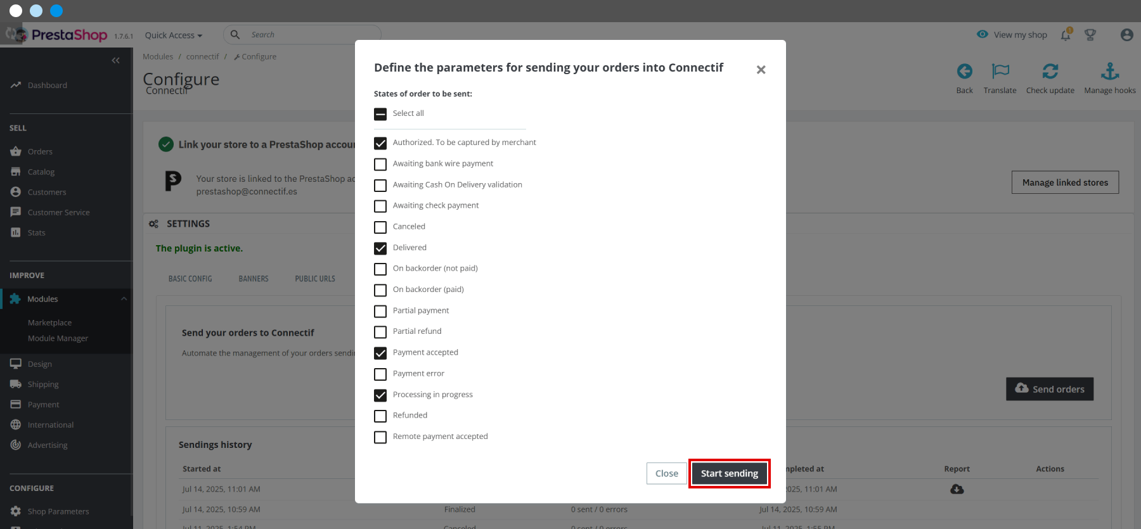Uncheck the Delivered state checkbox
1141x529 pixels.
point(380,248)
